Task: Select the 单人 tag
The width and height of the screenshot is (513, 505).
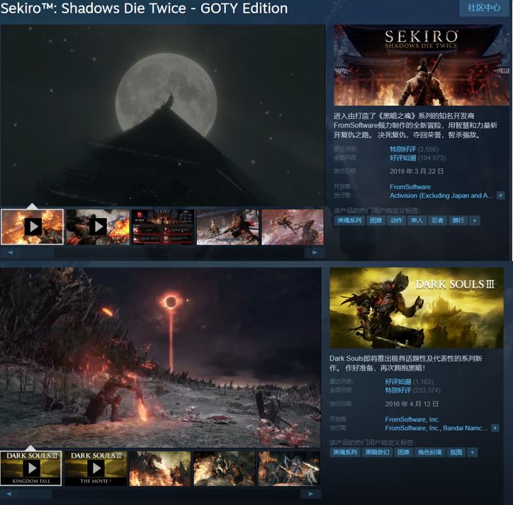Action: coord(417,221)
